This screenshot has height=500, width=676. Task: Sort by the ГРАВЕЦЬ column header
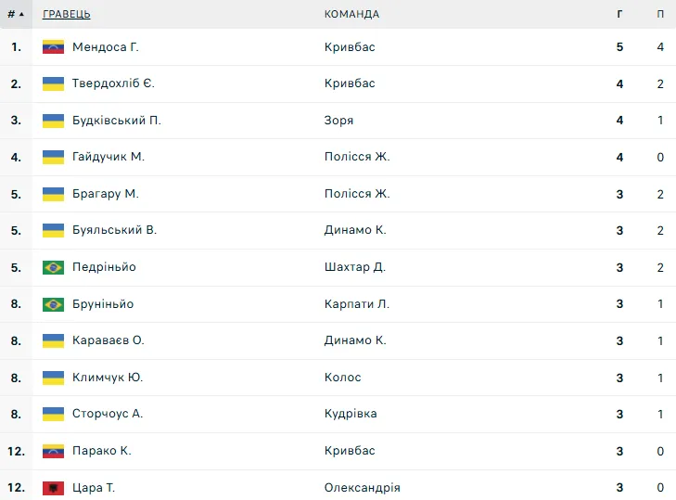(67, 14)
